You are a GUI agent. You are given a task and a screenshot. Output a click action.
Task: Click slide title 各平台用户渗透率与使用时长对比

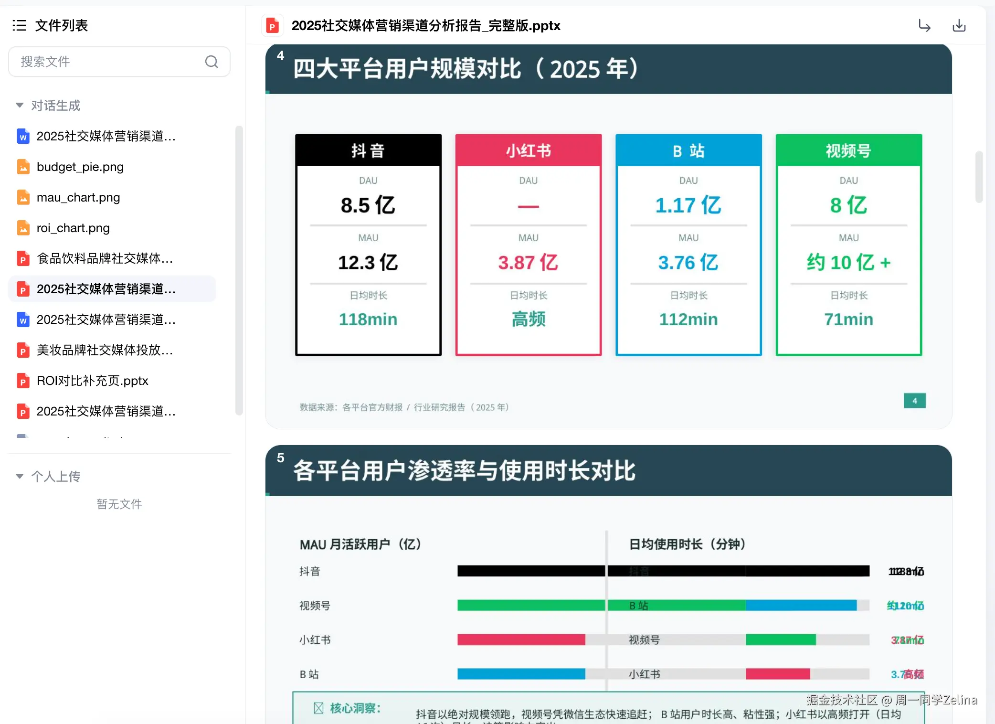pyautogui.click(x=465, y=471)
